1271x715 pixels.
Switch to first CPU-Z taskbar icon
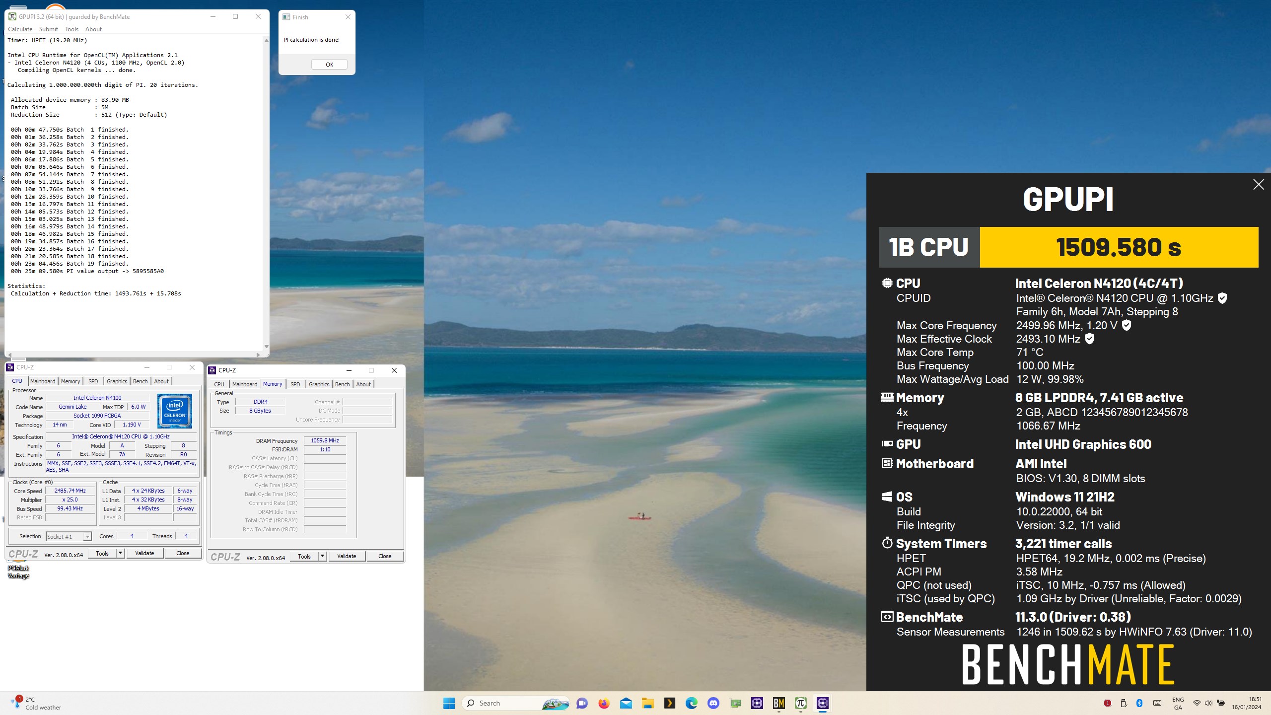point(757,703)
